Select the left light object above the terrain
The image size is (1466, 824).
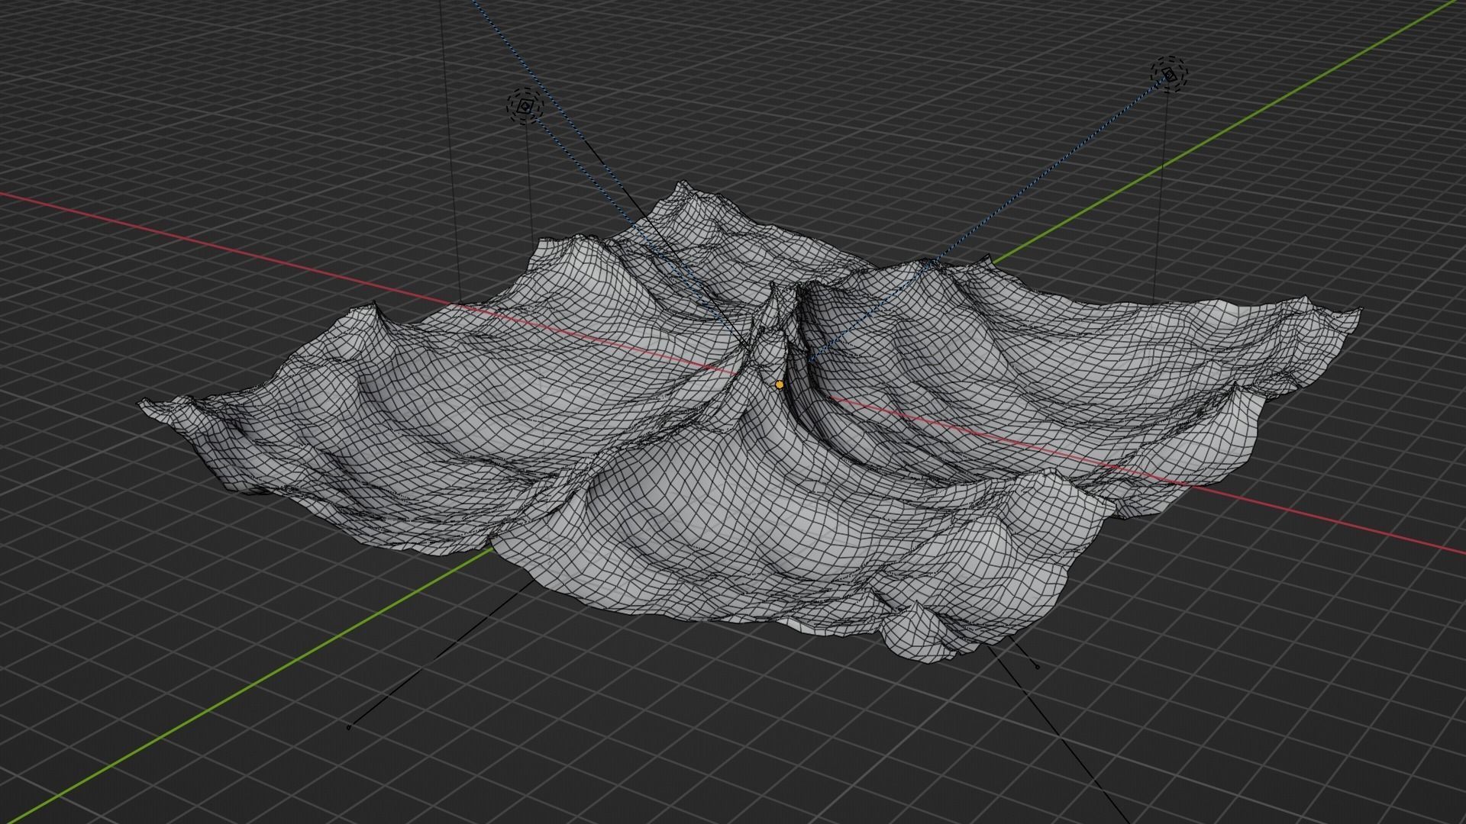coord(525,106)
